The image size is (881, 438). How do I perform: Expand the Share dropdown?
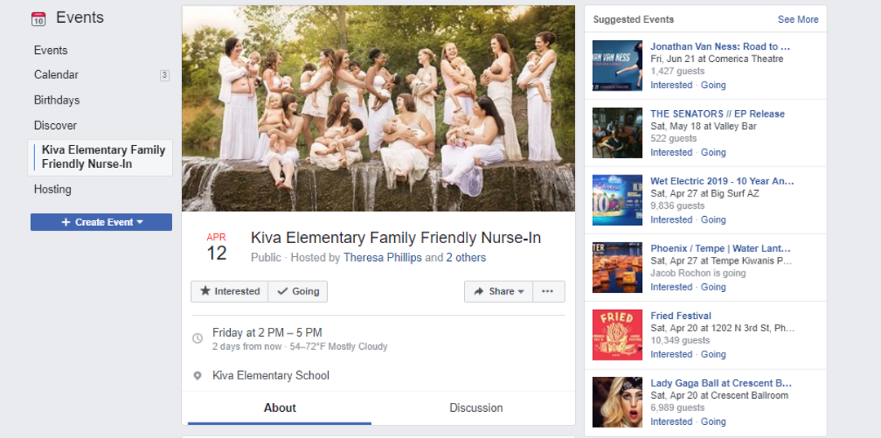click(498, 291)
